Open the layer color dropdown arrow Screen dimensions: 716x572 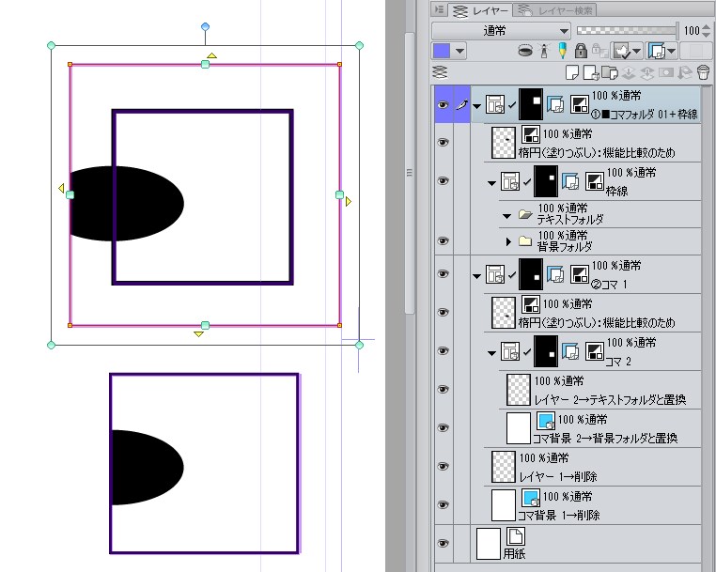459,52
